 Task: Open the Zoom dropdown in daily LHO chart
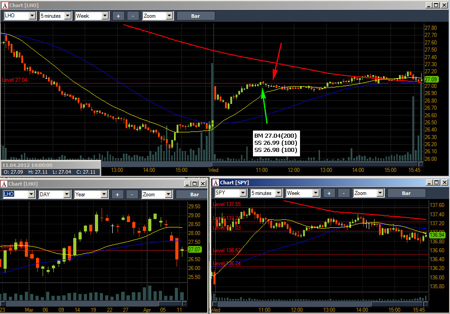tap(169, 195)
